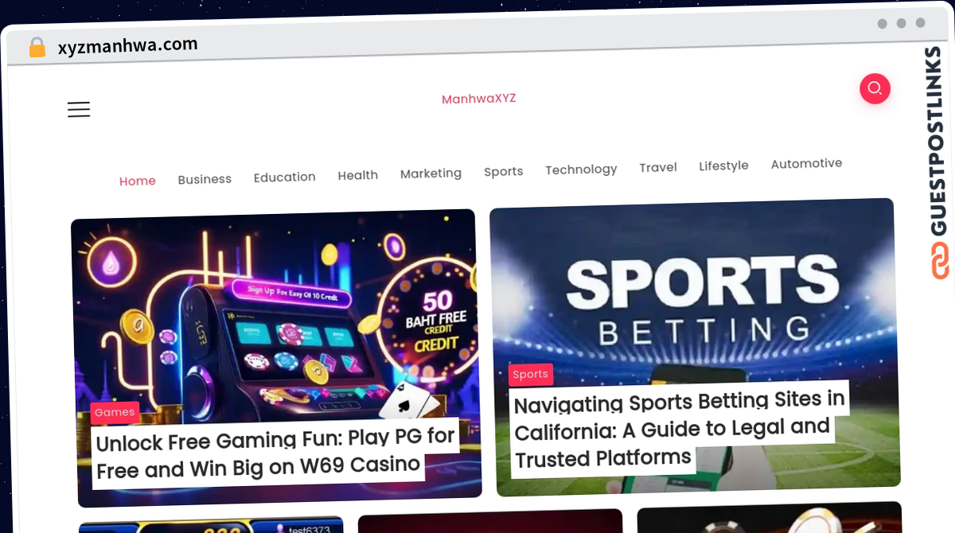Open the Business category
955x533 pixels.
point(205,179)
